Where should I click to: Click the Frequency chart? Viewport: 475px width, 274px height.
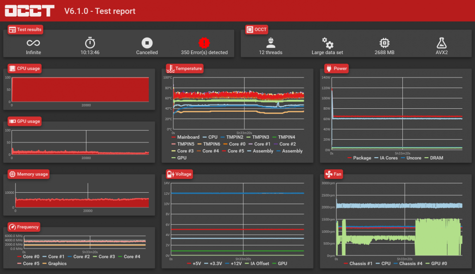pos(85,242)
